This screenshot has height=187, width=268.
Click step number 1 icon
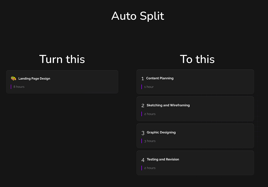point(143,79)
